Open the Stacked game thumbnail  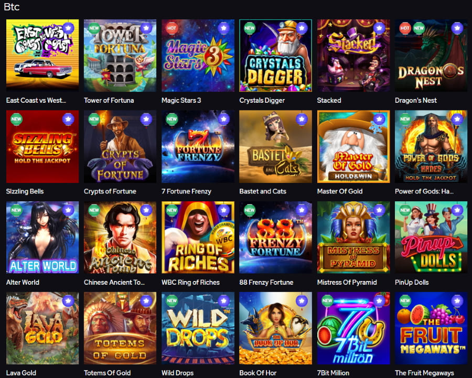(353, 56)
